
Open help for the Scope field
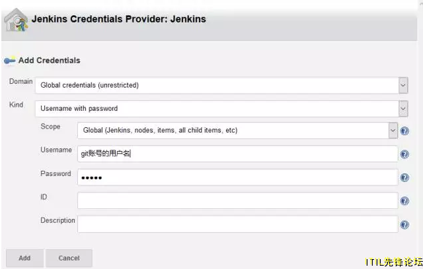pyautogui.click(x=404, y=131)
